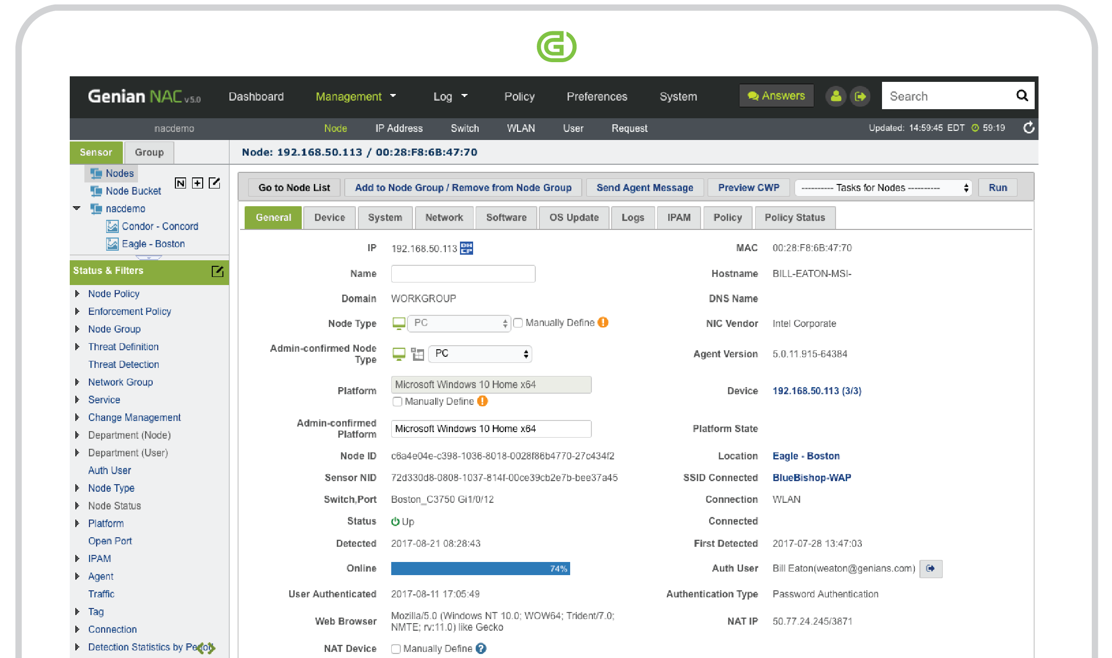The image size is (1112, 658).
Task: Click the Admin-confirmed Node Type monitor icon
Action: click(399, 354)
